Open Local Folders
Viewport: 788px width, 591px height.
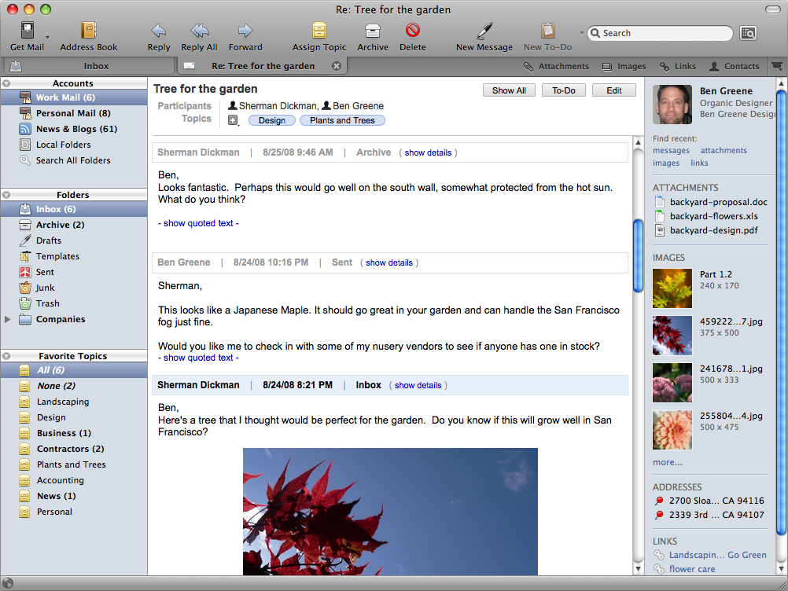[x=74, y=145]
